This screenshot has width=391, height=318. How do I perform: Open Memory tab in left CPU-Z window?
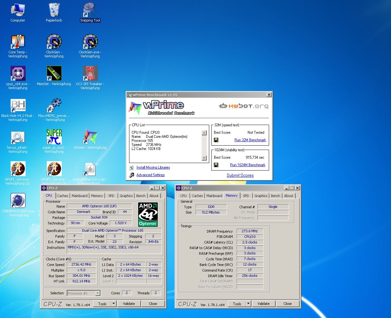tap(97, 196)
